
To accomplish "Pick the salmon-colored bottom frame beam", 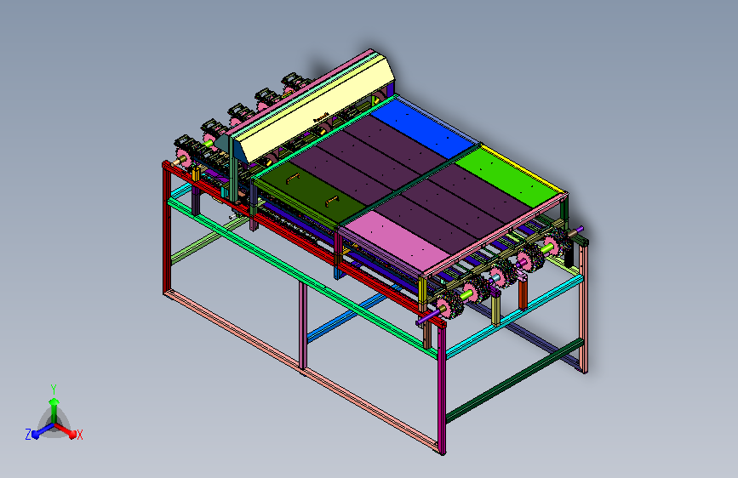I will [301, 370].
